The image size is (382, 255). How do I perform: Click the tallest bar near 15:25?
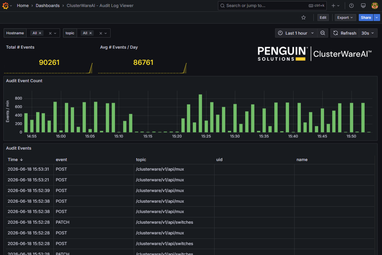click(x=200, y=113)
